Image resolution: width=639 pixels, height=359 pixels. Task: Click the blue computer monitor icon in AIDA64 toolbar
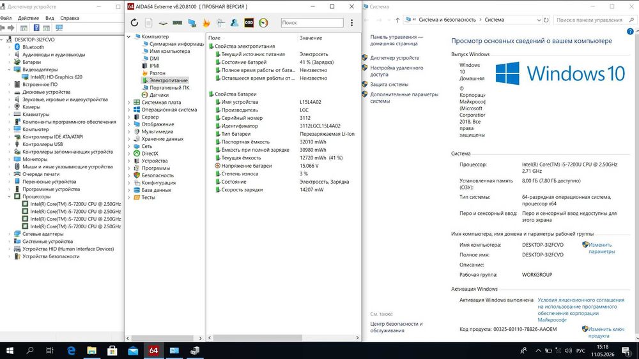point(192,23)
